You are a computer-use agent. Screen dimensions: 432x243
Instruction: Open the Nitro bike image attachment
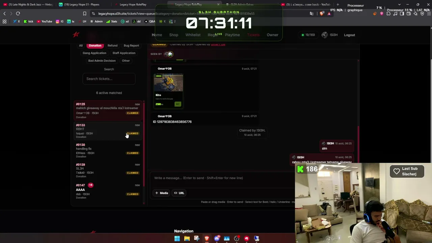click(168, 91)
